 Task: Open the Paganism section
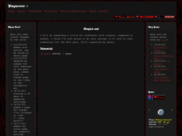pyautogui.click(x=35, y=11)
